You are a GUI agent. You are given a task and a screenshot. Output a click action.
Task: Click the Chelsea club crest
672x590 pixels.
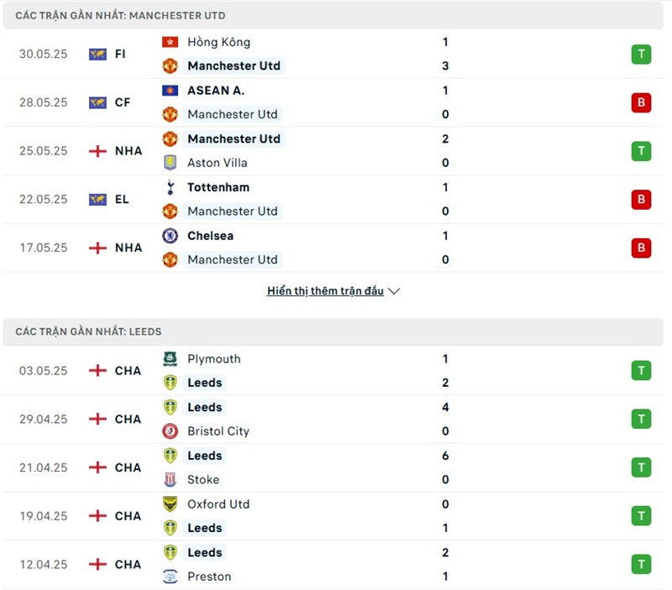170,236
